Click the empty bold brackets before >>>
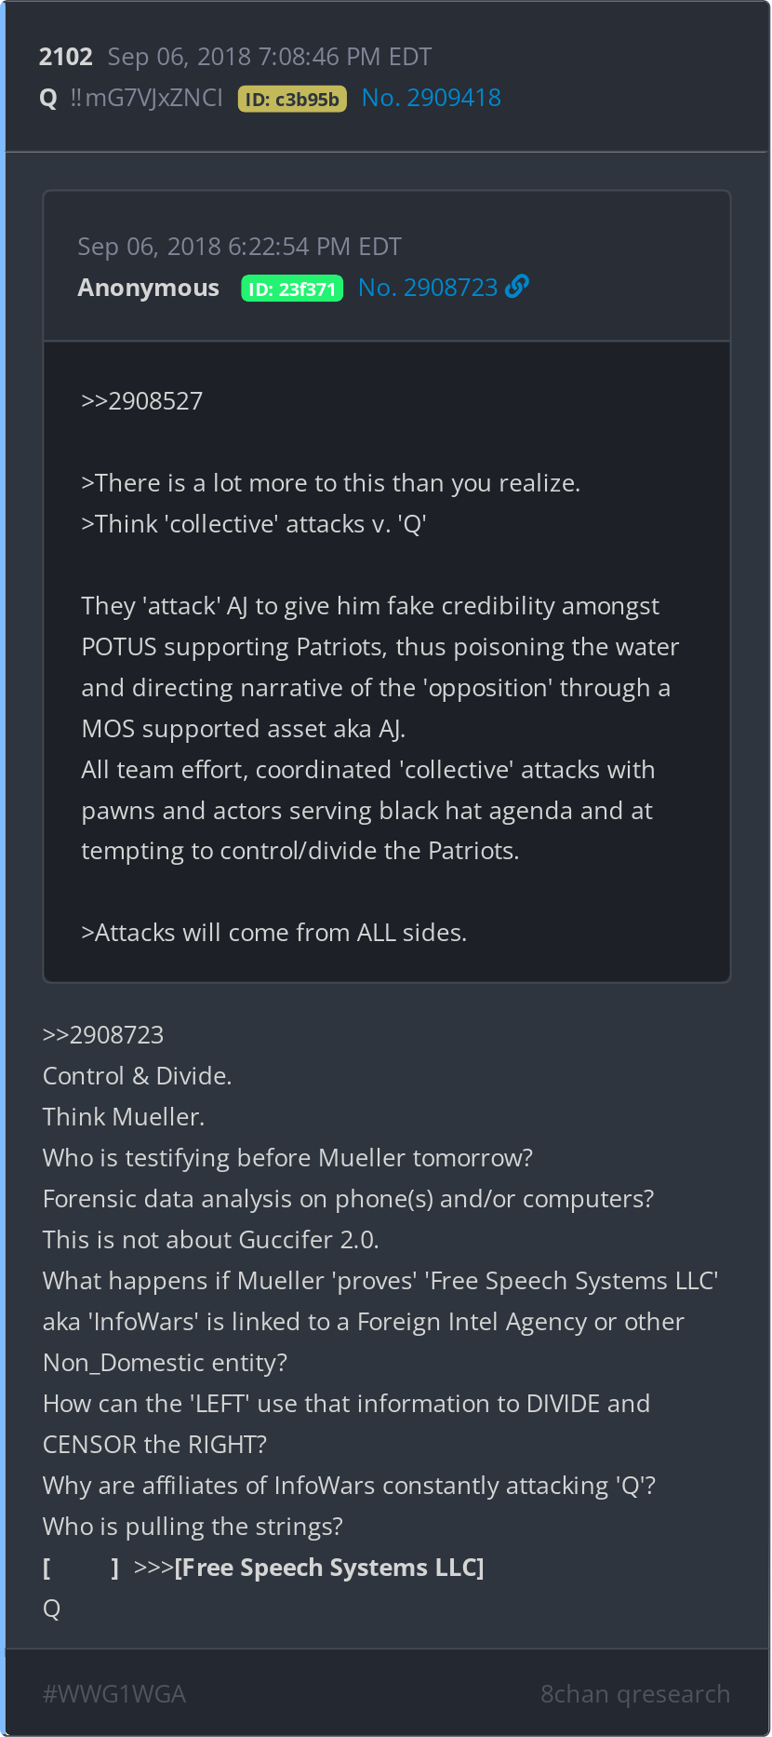 81,1568
